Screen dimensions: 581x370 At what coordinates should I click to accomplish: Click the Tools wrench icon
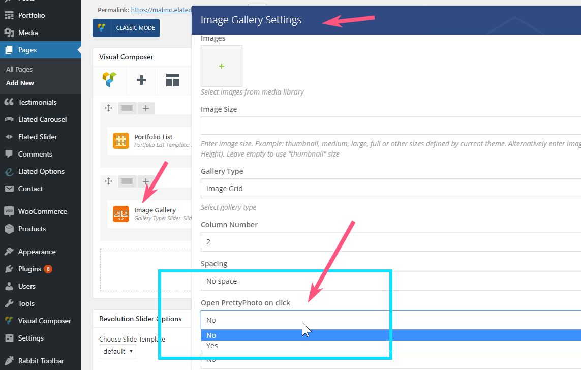click(9, 303)
